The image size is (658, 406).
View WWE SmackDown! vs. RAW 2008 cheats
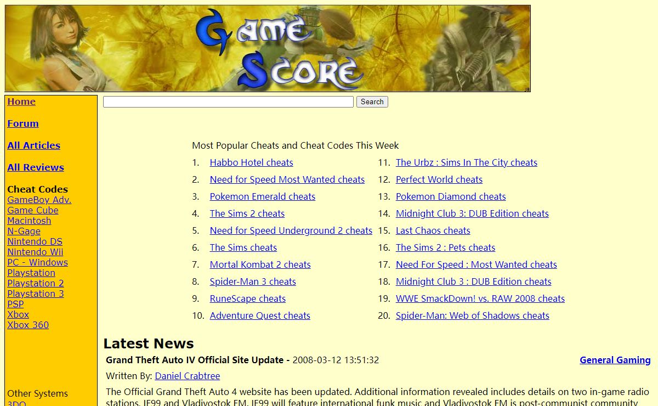(480, 298)
